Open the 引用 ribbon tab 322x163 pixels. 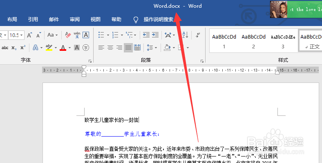pyautogui.click(x=33, y=20)
